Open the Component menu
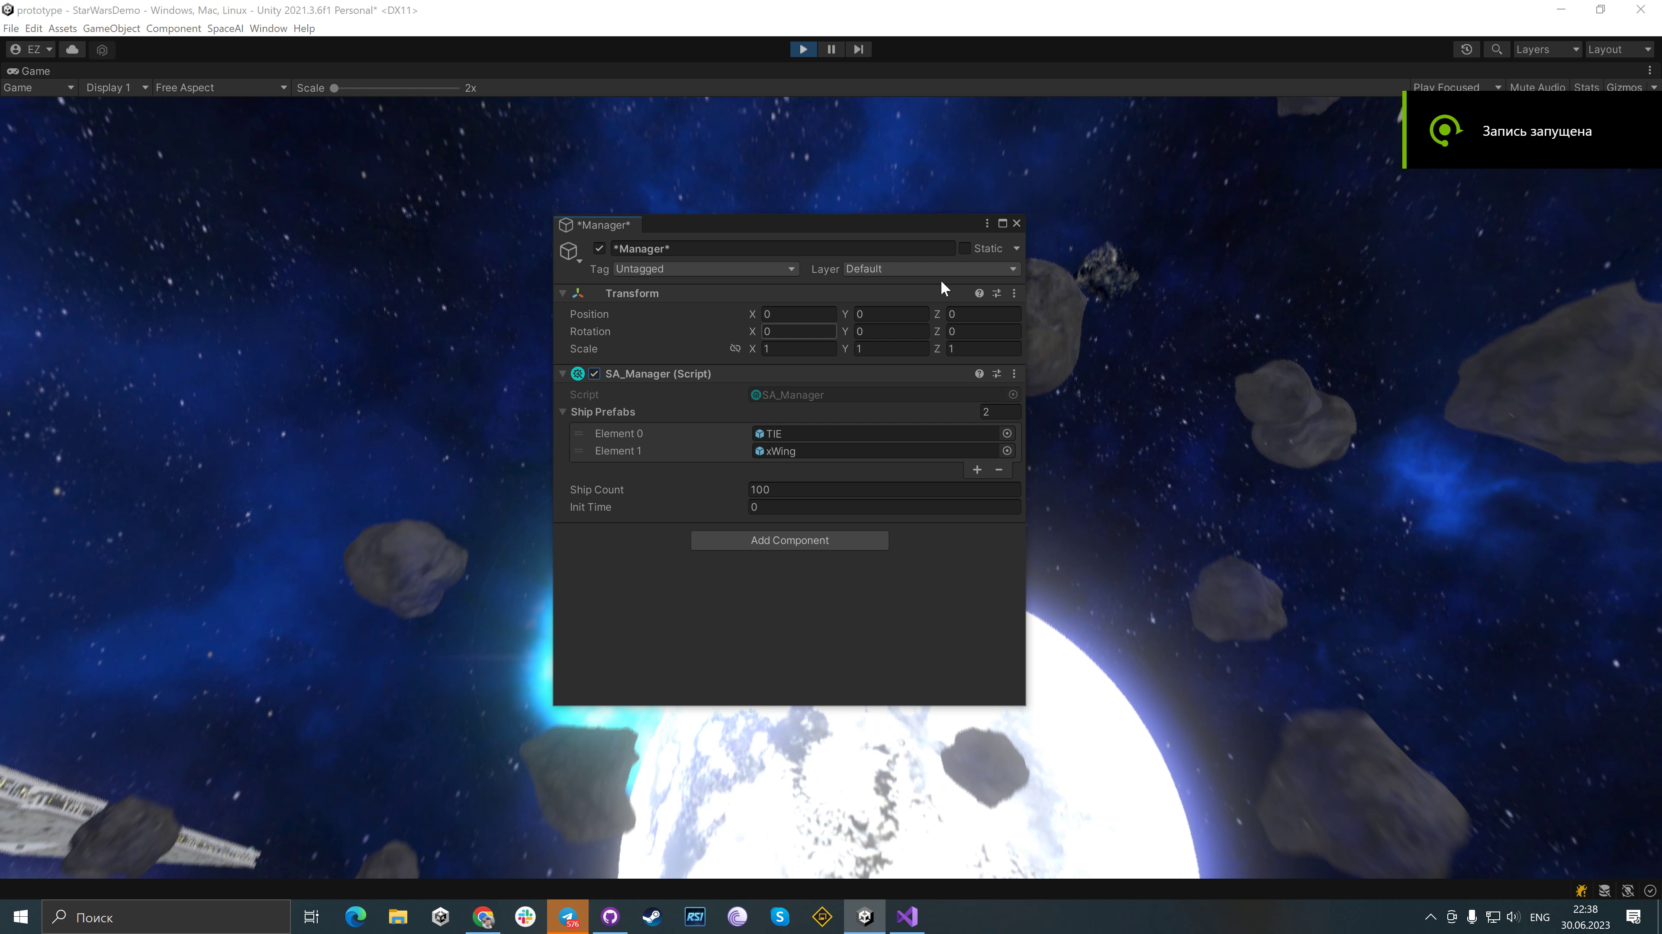The image size is (1662, 934). 174,29
